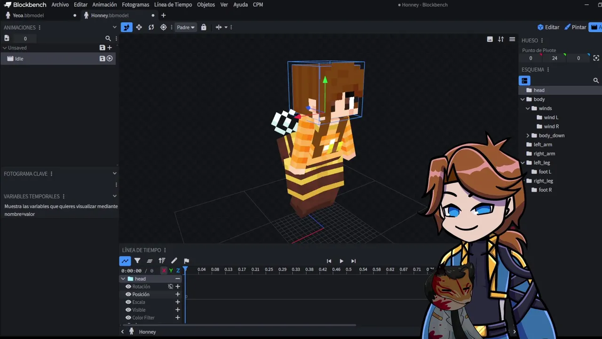Click the viewport screenshot image icon
Screen dimensions: 602x339
pyautogui.click(x=490, y=40)
